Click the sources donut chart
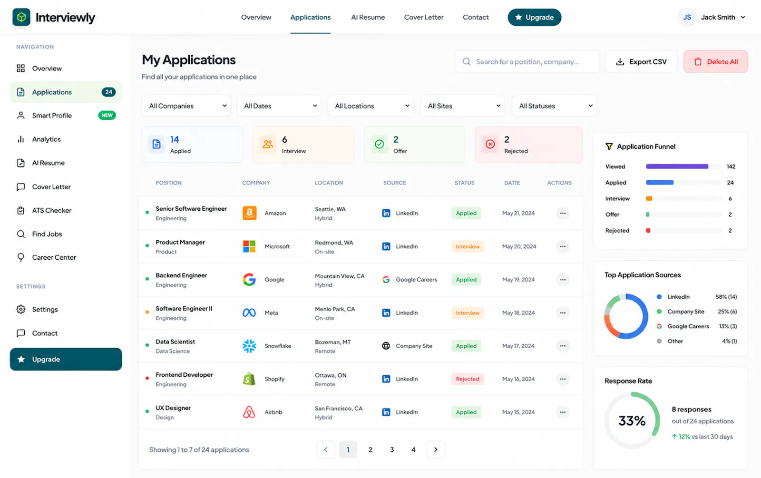The width and height of the screenshot is (761, 478). 626,316
